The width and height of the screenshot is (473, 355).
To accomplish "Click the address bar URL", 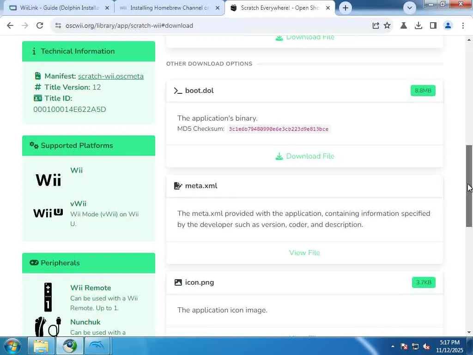I will click(129, 26).
